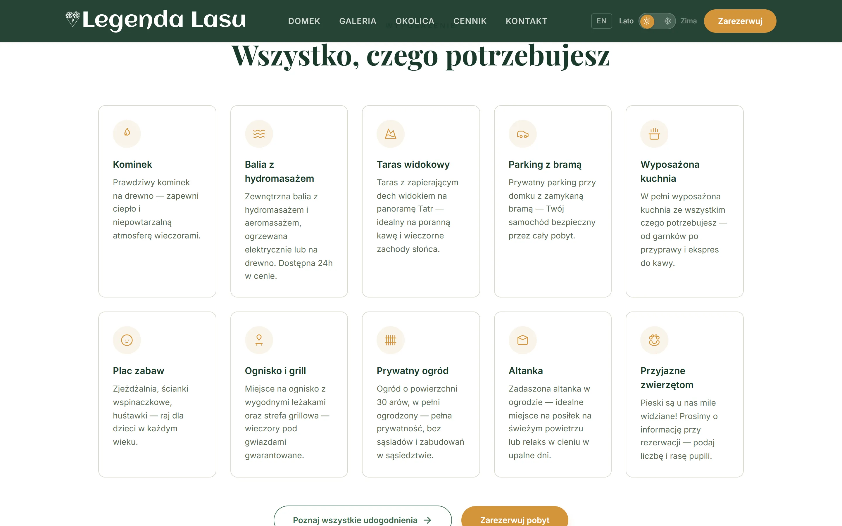Click the Prywatny ogród heading

click(x=412, y=371)
